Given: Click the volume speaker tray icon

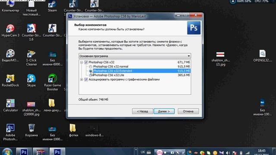Looking at the screenshot, I should coord(228,153).
